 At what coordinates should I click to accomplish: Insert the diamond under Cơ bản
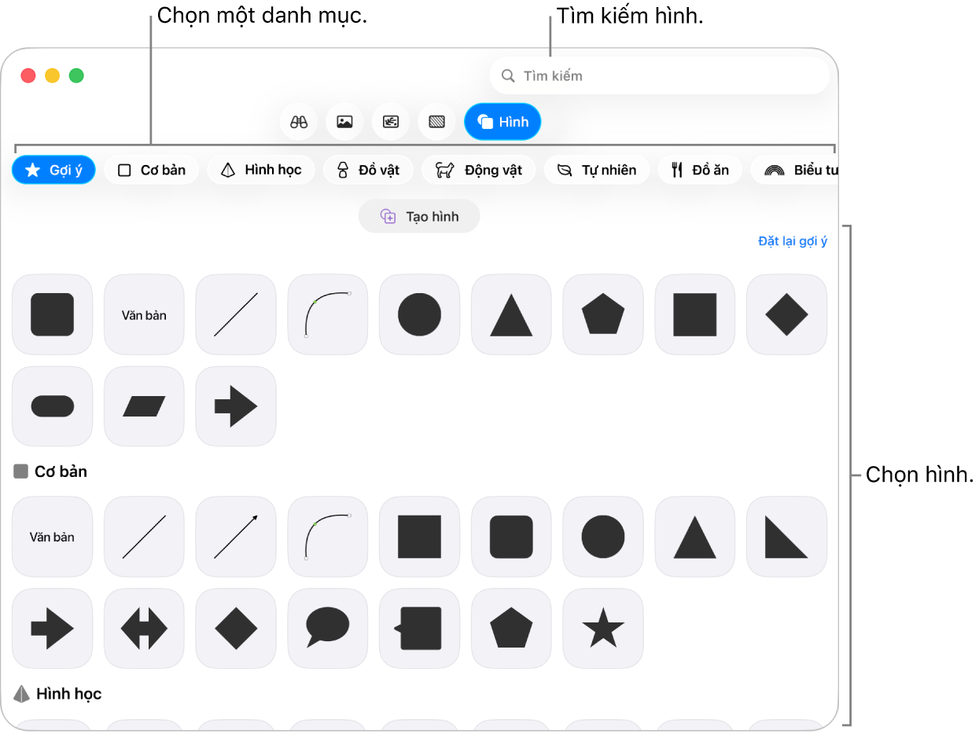236,629
